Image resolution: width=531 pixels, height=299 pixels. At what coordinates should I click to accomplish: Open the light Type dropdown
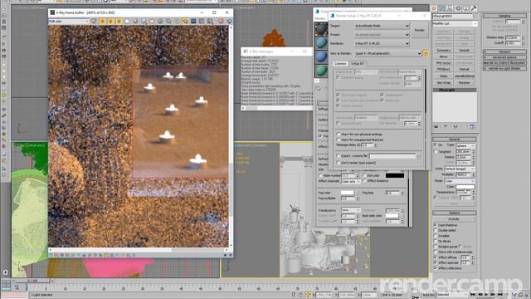point(465,145)
